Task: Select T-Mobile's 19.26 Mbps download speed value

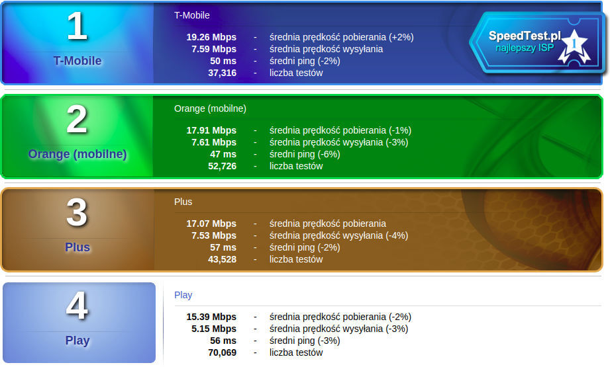Action: pos(211,37)
